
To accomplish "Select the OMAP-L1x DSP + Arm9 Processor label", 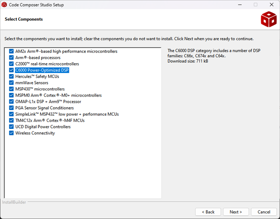I will click(48, 101).
